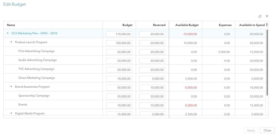Edit Budget field for GCS Marketing Plan row
Viewport: 276px width, 136px height.
click(119, 34)
